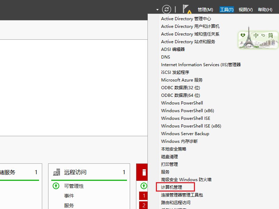
Task: Click the green up-arrow in the red panel
Action: (x=143, y=186)
